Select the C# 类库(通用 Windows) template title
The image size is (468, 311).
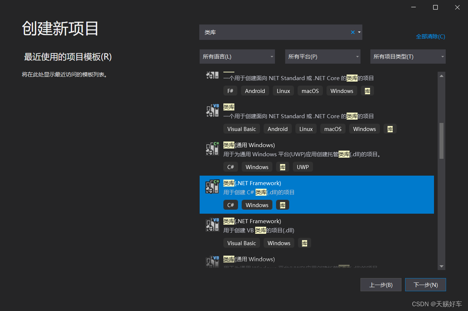249,145
